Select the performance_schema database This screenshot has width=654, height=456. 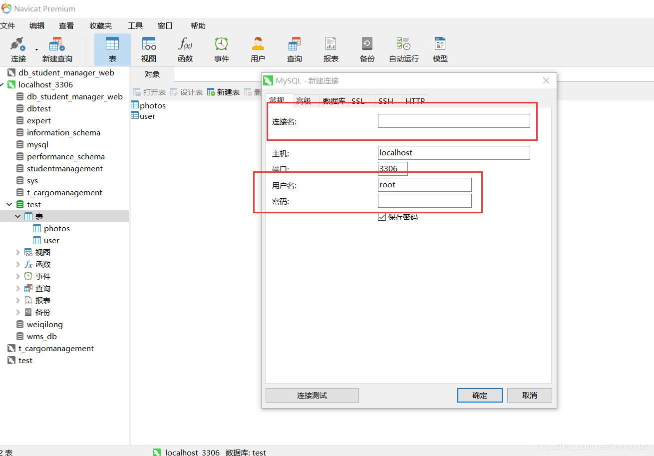(x=66, y=156)
